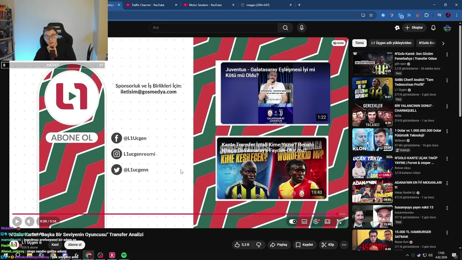Subscribe with the Abone ol button
This screenshot has width=462, height=260.
(75, 244)
